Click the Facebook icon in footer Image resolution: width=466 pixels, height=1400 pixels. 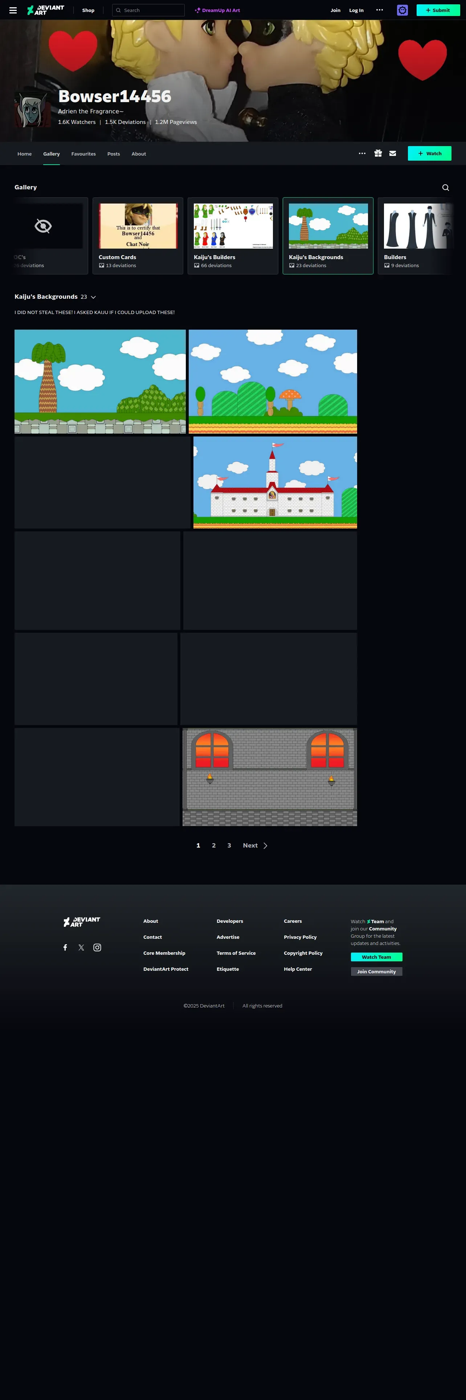click(65, 947)
